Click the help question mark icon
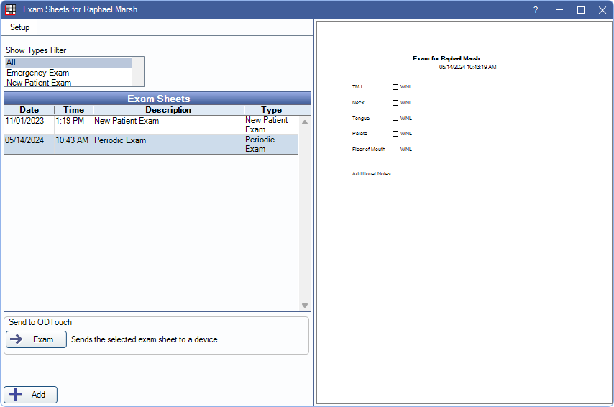 click(535, 9)
